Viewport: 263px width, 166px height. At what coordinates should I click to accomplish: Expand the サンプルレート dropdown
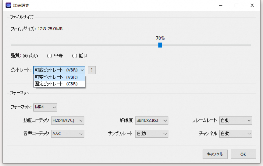[152, 134]
